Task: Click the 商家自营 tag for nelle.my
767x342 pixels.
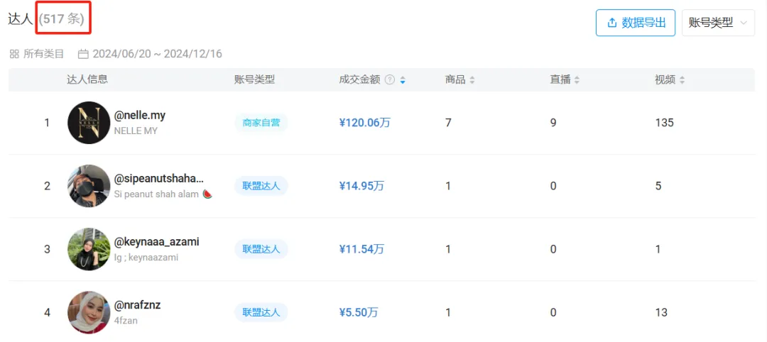Action: (x=261, y=123)
